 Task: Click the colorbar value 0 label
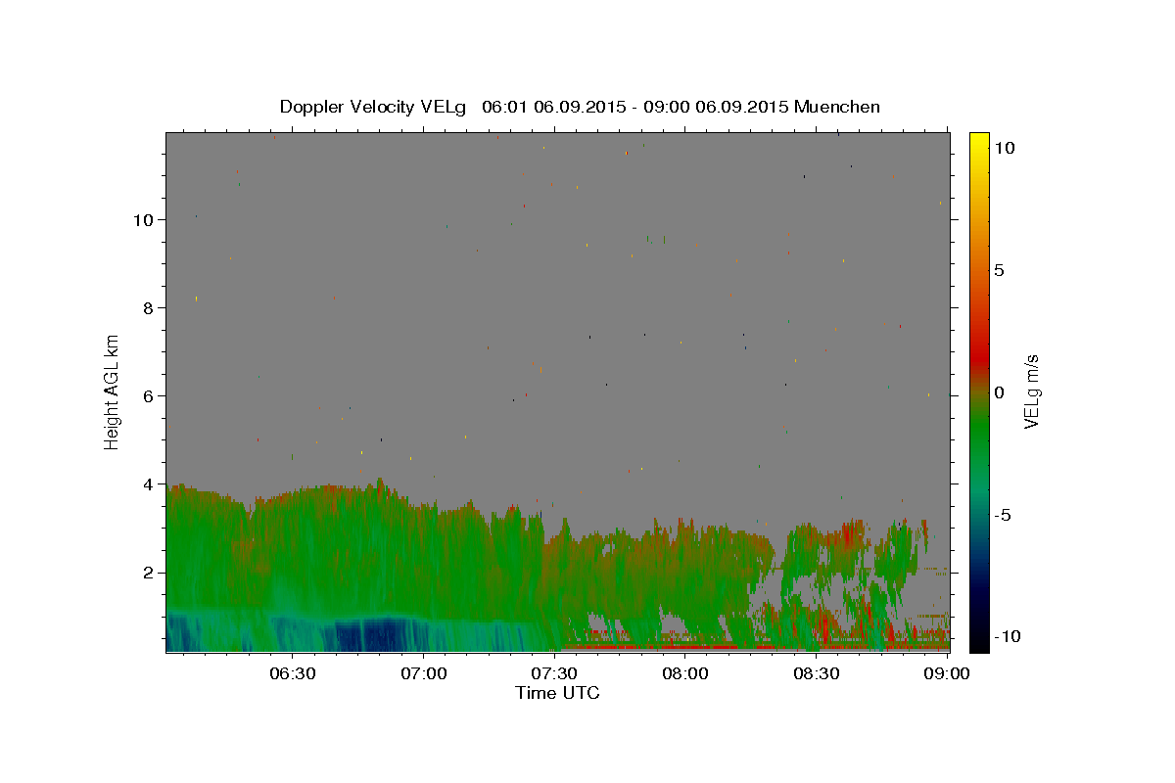[x=999, y=391]
